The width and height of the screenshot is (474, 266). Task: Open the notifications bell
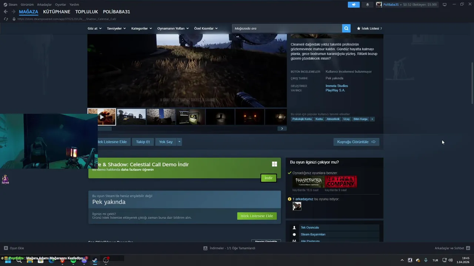tap(367, 4)
